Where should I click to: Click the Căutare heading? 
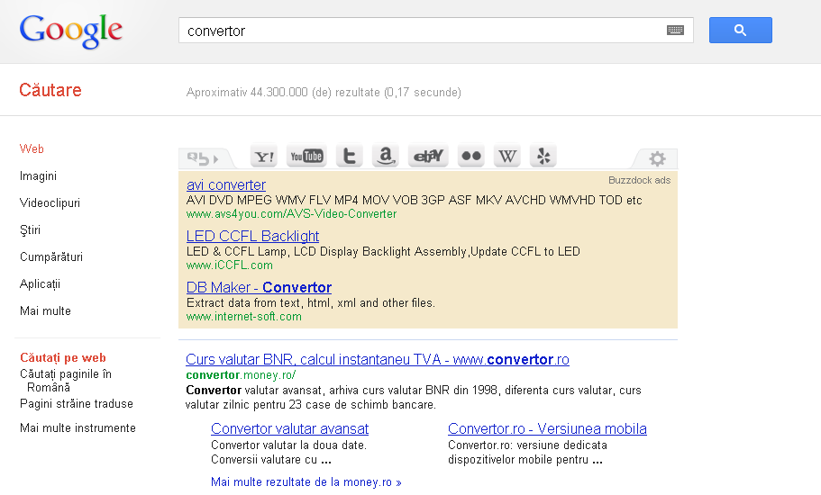50,90
